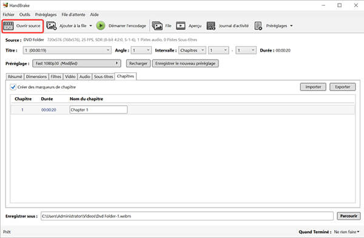Click the Chapter 1 name field

[98, 110]
